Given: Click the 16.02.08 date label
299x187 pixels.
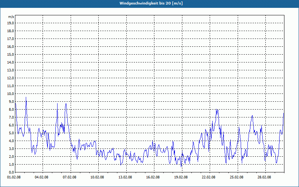Looking at the screenshot, I should click(153, 177).
